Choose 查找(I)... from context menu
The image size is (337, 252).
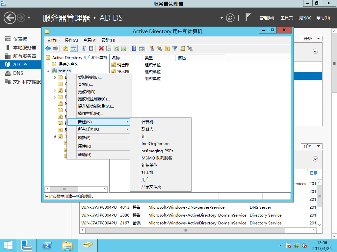99,85
